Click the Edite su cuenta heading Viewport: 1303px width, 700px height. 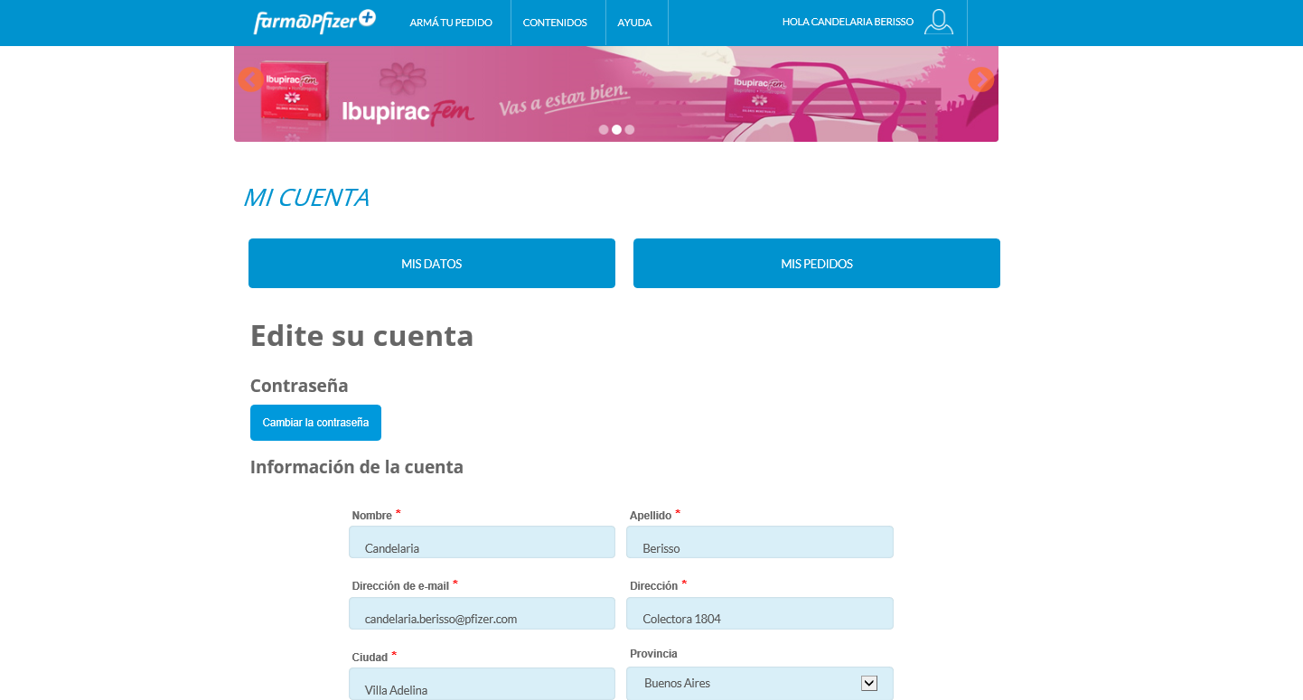[x=361, y=336]
